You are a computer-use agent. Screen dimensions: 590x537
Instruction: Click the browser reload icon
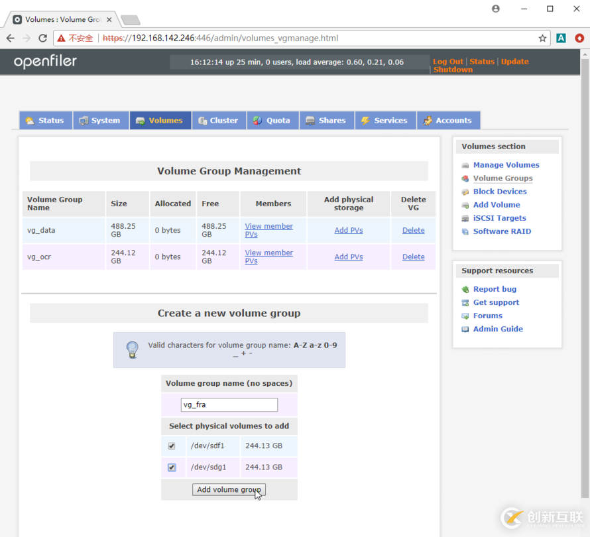pyautogui.click(x=43, y=38)
